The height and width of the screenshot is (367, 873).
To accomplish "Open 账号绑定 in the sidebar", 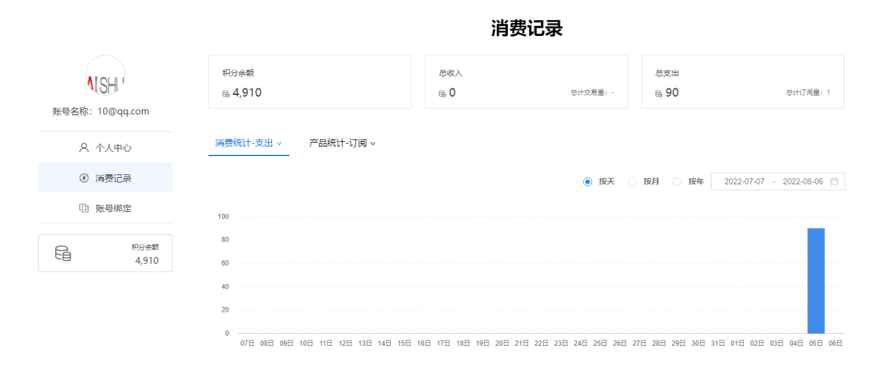I will coord(105,208).
